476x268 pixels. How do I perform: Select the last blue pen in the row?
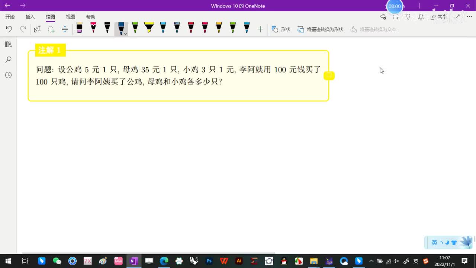(x=247, y=28)
